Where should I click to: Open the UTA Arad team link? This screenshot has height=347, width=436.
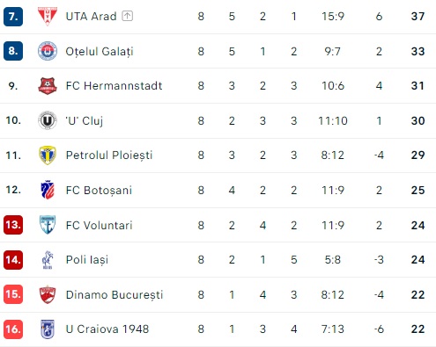91,17
